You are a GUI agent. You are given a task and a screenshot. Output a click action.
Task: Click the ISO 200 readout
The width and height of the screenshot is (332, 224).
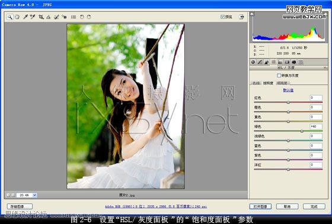click(x=283, y=54)
